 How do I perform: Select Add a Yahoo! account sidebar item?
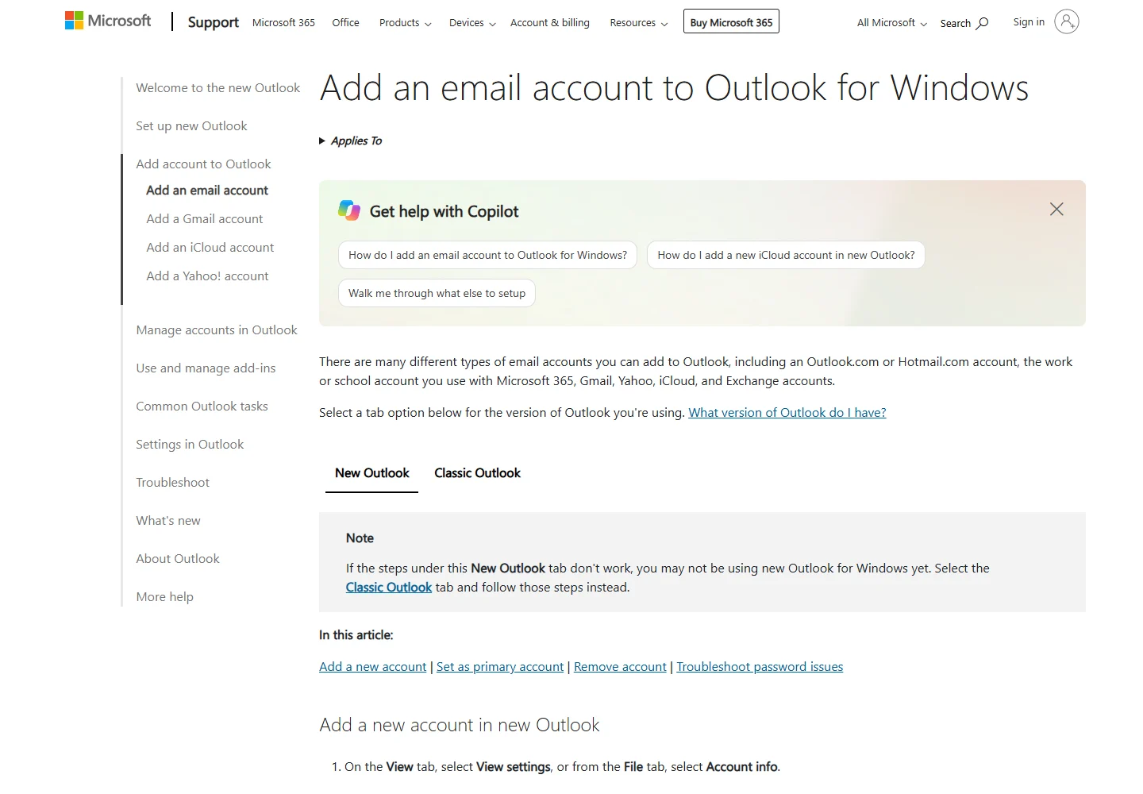[207, 276]
